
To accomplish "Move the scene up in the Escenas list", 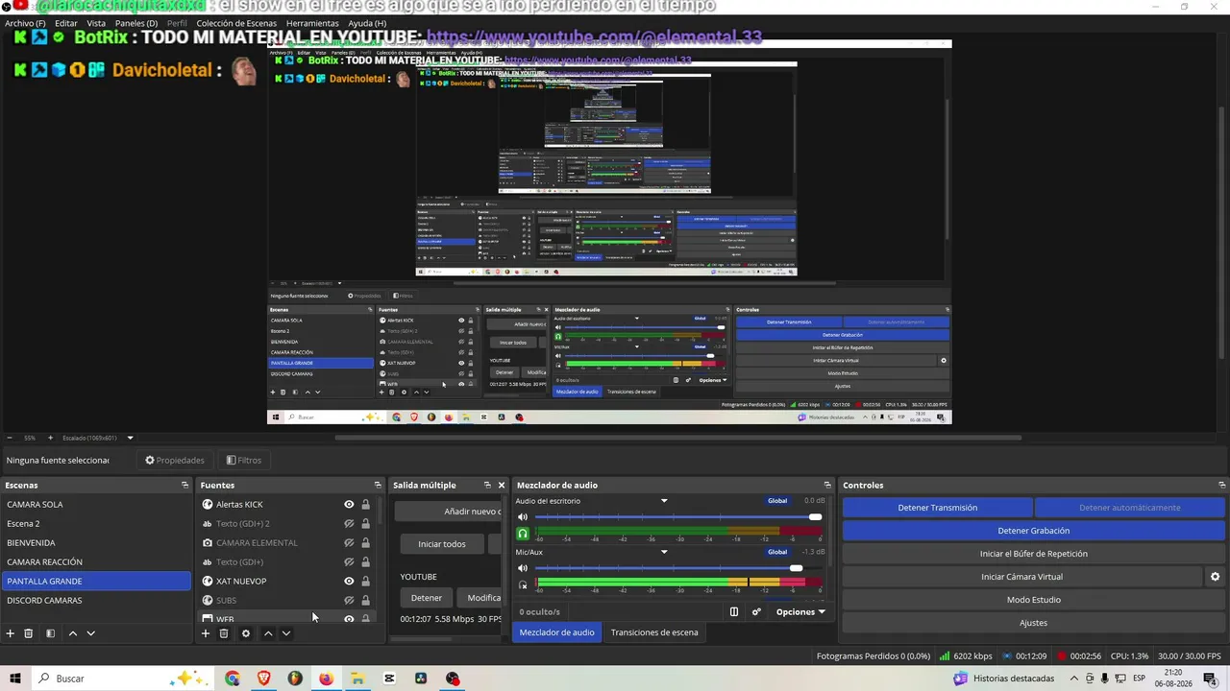I will click(73, 633).
